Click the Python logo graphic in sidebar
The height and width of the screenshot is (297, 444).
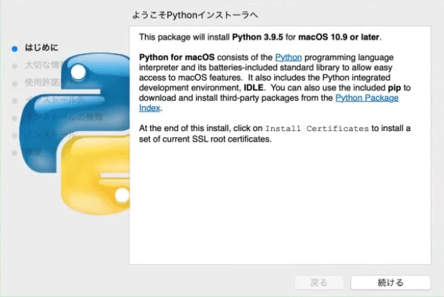(x=75, y=133)
